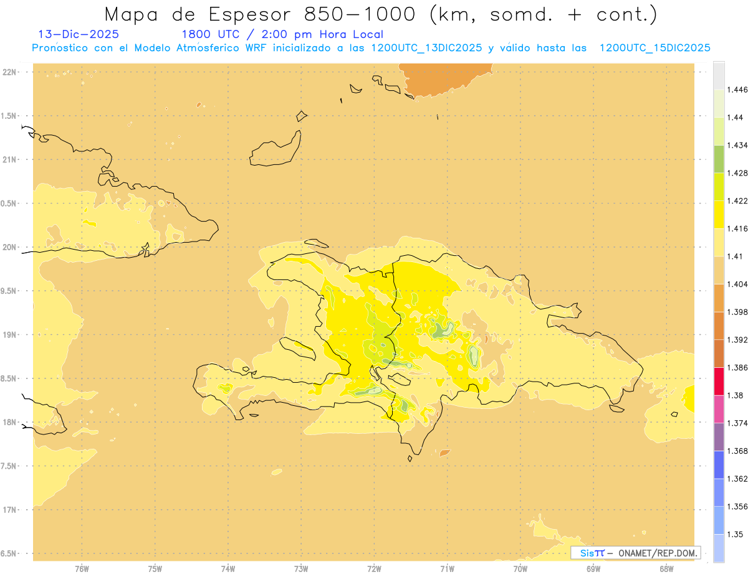Click the "22N" latitude label
Screen dimensions: 748x577
coord(9,72)
